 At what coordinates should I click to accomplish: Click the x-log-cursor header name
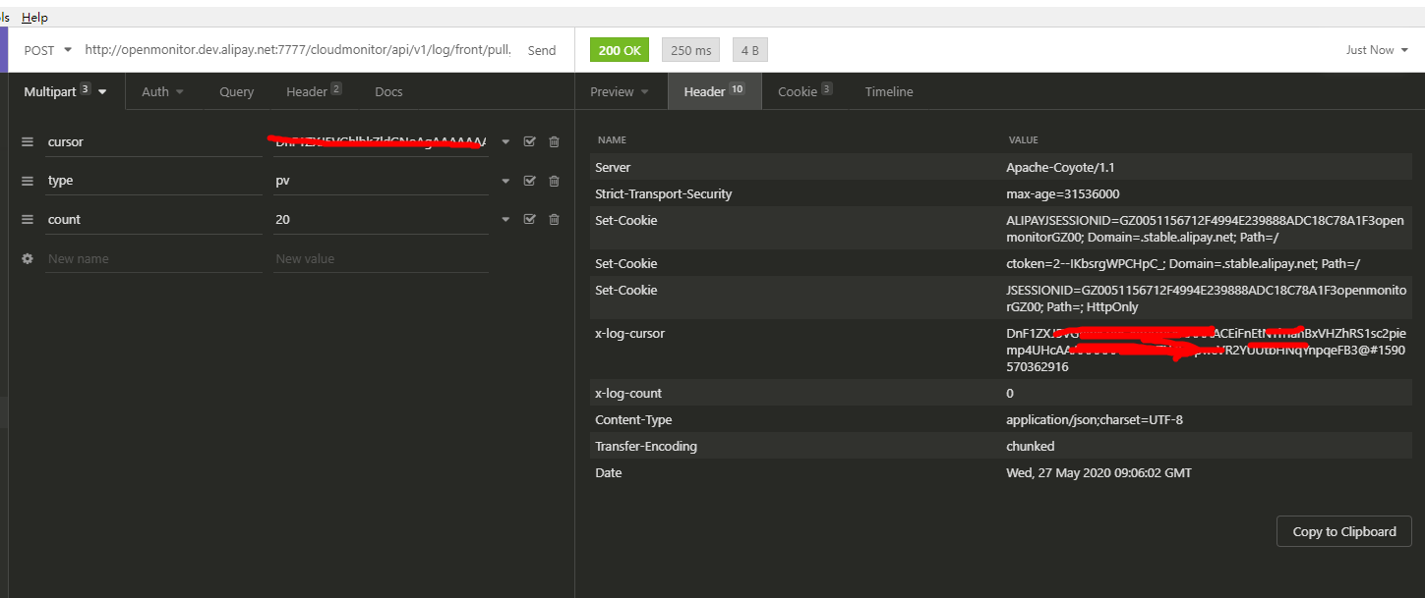pos(630,334)
